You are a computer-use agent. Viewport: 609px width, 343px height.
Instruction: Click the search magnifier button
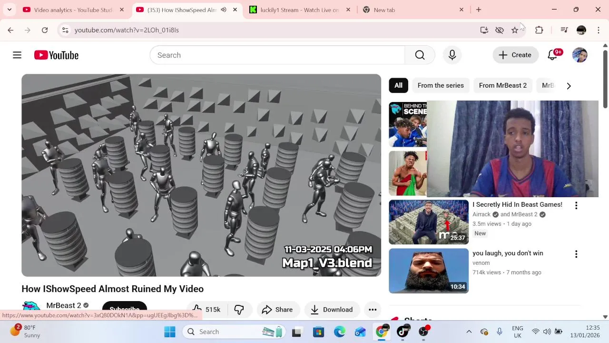point(420,55)
